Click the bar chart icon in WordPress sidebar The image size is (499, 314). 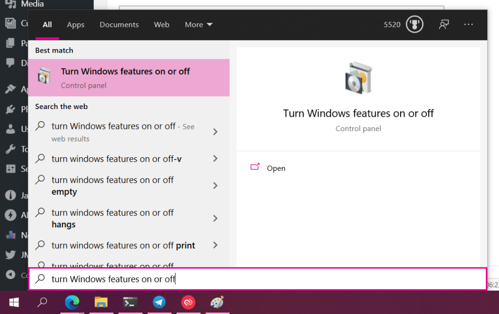coord(11,235)
